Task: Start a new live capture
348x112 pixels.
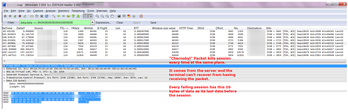Action: (x=15, y=16)
